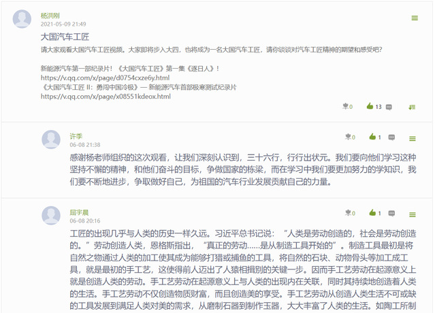Open the author name 屈宇晨

(79, 212)
